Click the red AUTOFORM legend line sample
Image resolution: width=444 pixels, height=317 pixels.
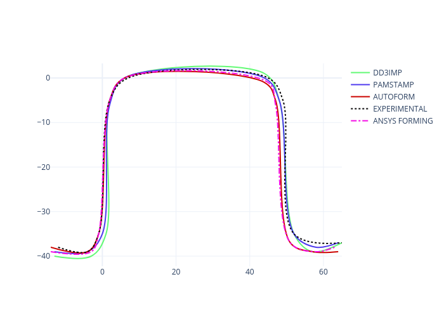pyautogui.click(x=360, y=97)
